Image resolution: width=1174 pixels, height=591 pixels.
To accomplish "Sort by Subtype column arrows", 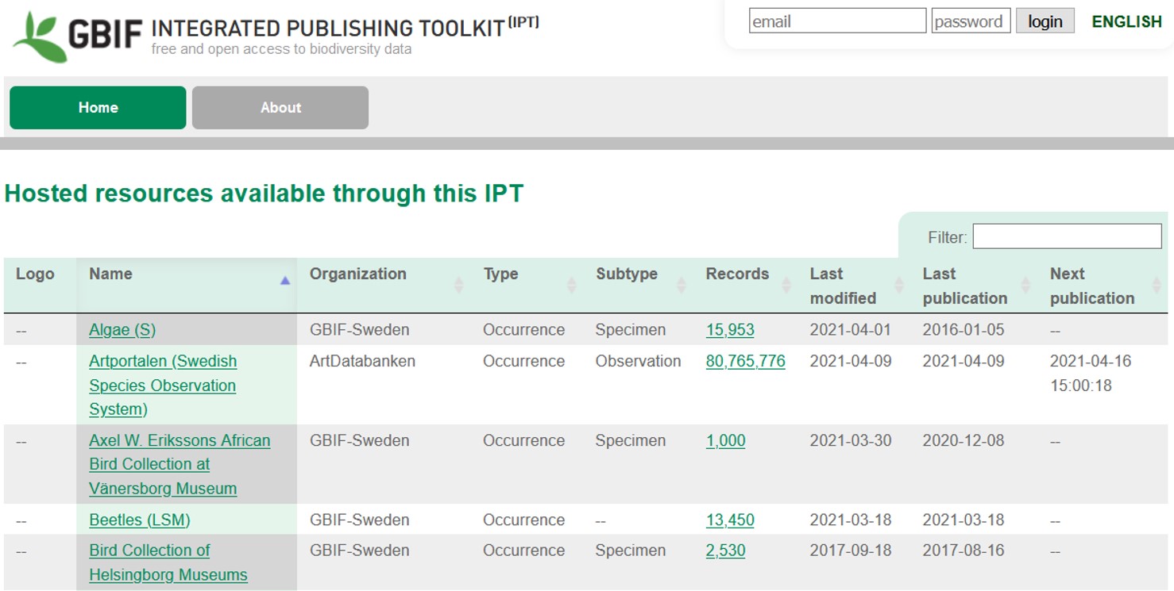I will click(x=681, y=285).
